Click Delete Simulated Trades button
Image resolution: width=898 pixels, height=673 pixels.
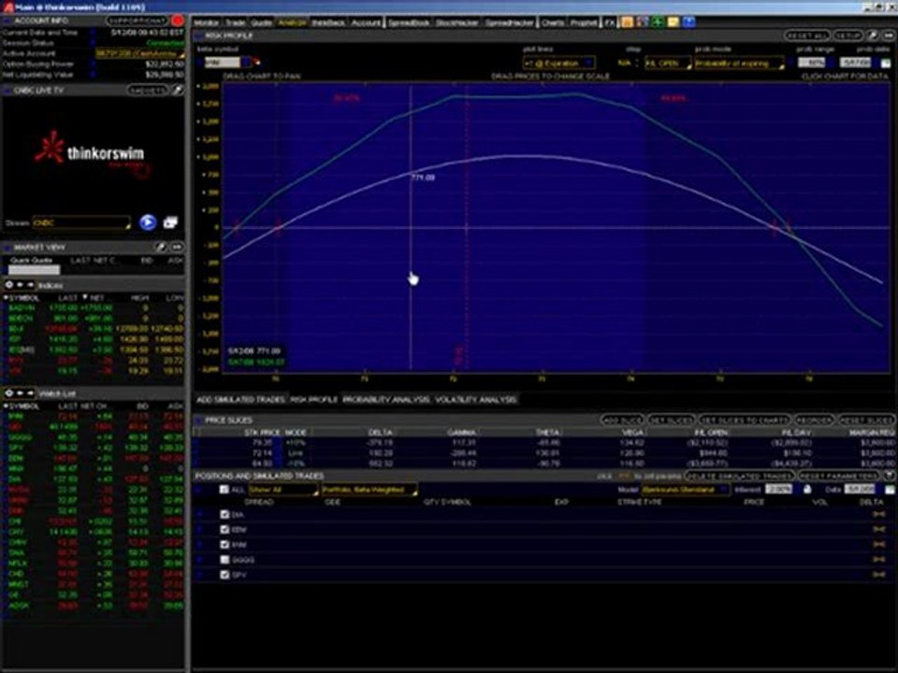[739, 476]
